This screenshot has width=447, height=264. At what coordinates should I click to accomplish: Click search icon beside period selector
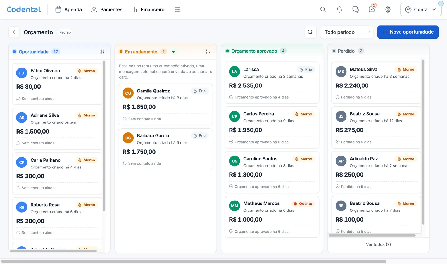coord(310,32)
